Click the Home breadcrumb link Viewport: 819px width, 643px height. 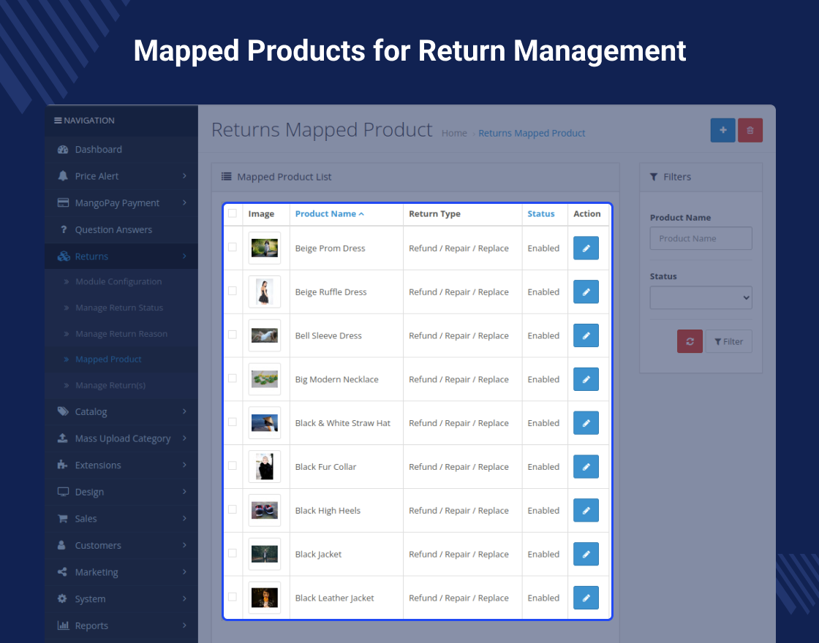[x=454, y=134]
